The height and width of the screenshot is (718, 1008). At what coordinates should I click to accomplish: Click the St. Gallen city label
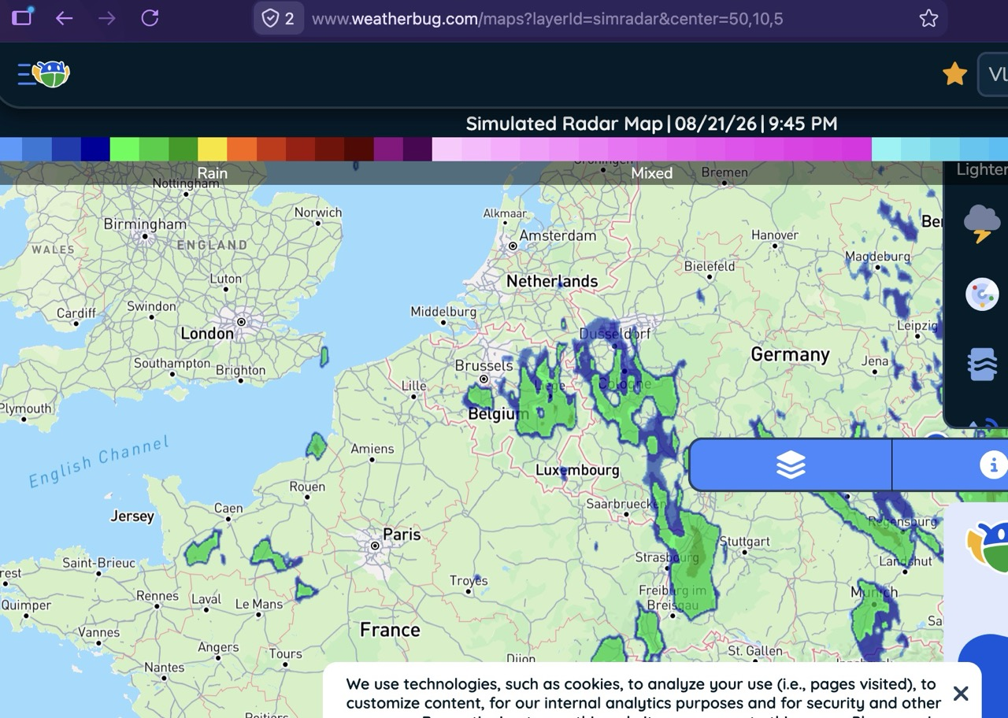point(755,651)
